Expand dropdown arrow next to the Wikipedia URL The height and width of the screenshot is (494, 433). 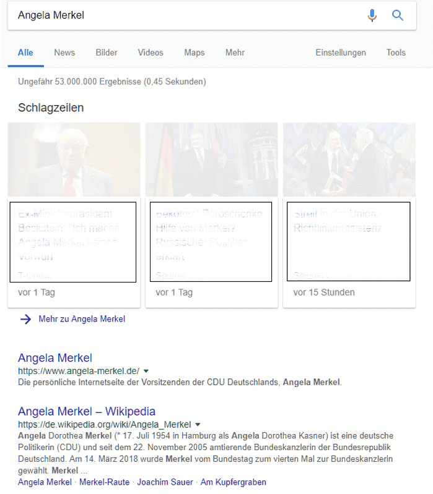pos(198,425)
